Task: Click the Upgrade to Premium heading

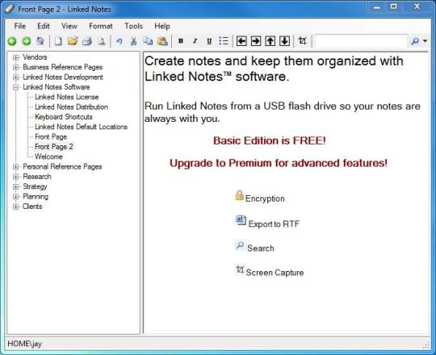Action: pyautogui.click(x=279, y=163)
